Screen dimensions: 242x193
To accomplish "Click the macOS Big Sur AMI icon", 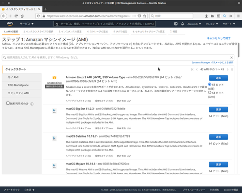I will click(54, 111).
